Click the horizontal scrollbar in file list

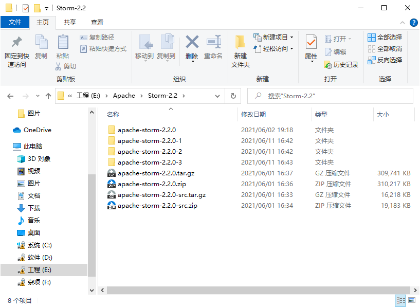point(247,290)
